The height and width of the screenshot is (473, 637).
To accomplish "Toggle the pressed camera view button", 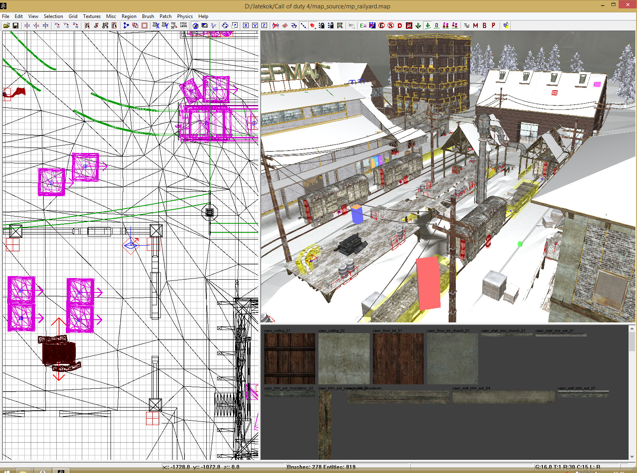I will click(195, 26).
